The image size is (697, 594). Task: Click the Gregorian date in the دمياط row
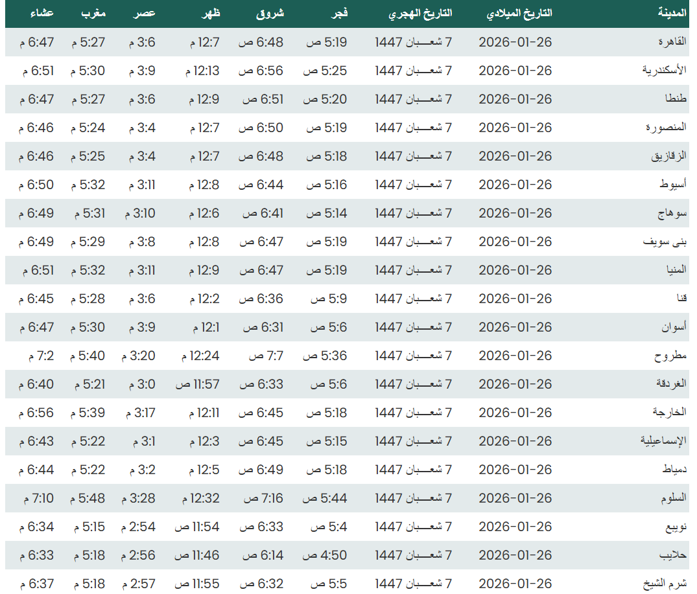pyautogui.click(x=515, y=470)
